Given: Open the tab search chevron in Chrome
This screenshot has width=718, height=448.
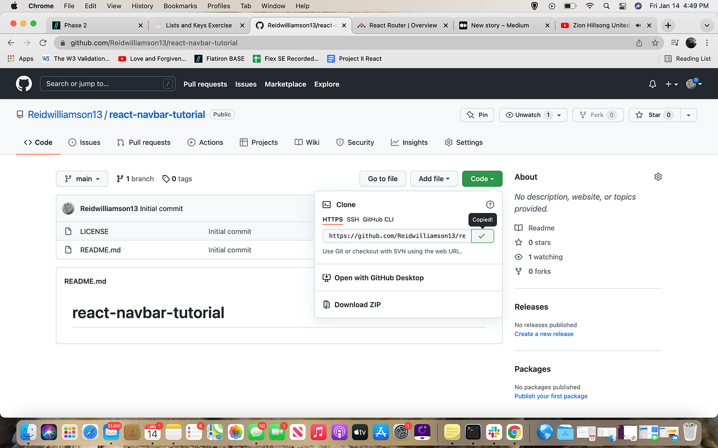Looking at the screenshot, I should click(707, 25).
